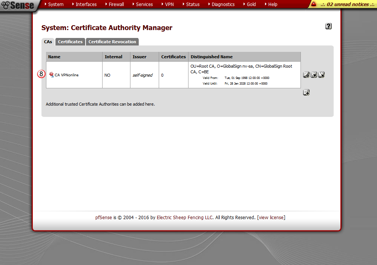
Task: Click the Valid From date Tue, 01 Sep 1998
Action: [x=247, y=78]
